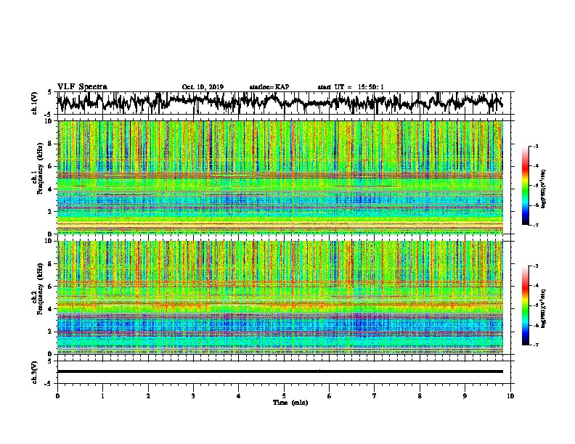The height and width of the screenshot is (444, 575).
Task: Click the "4" kHz tick on ch.2 frequency axis
Action: [52, 309]
